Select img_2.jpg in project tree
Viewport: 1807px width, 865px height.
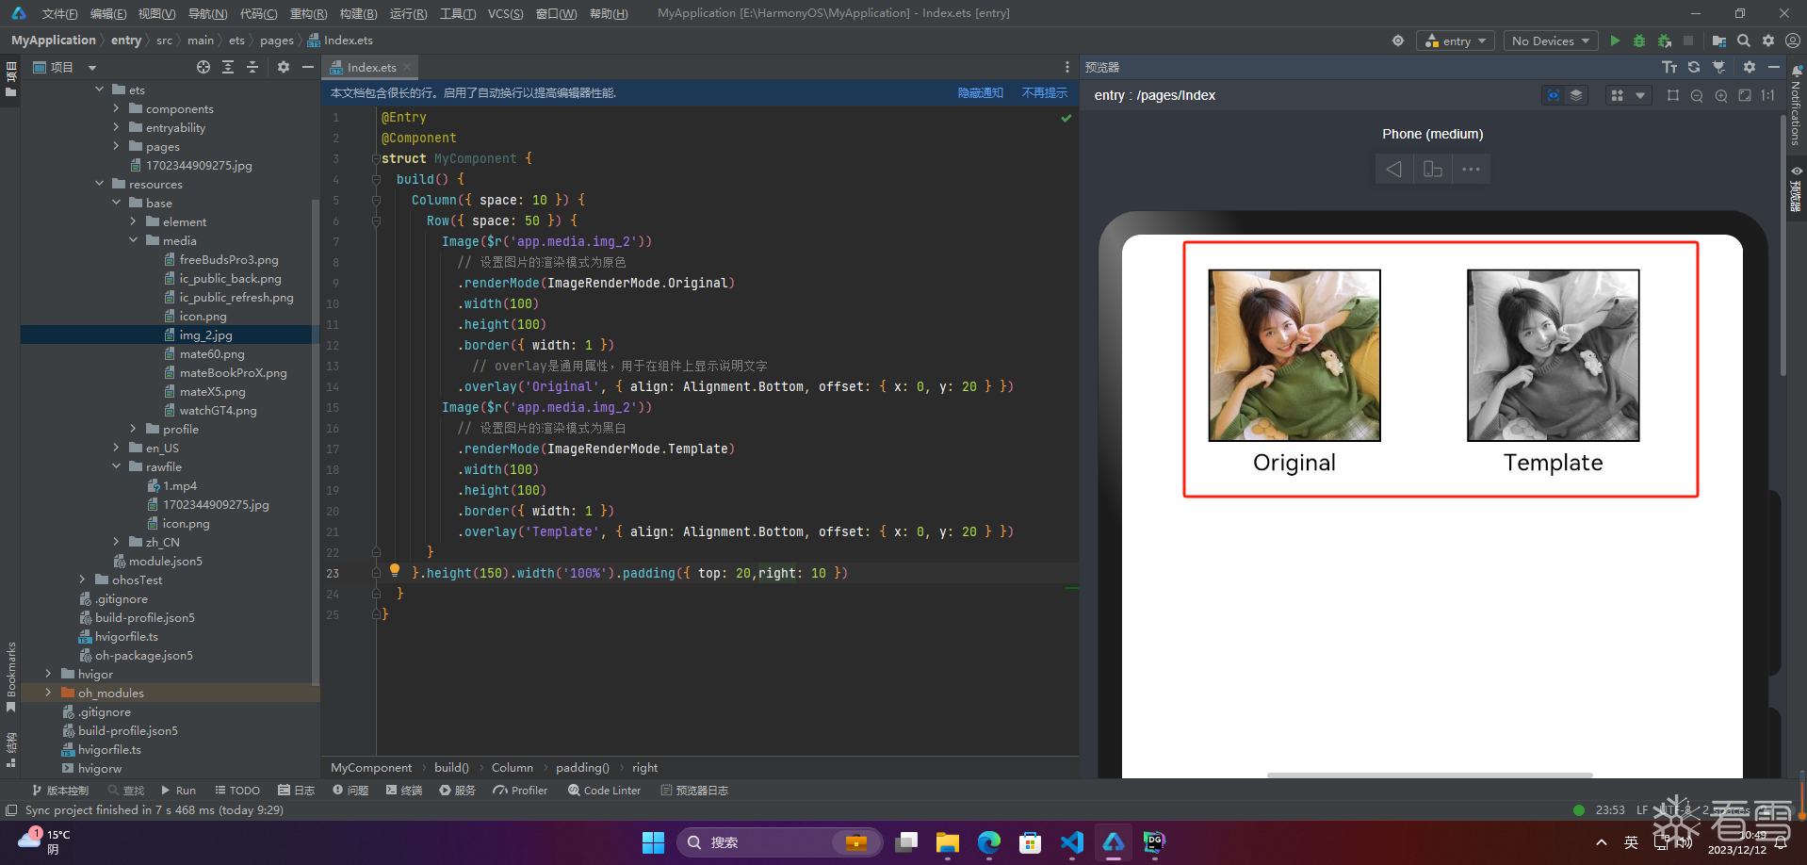click(x=205, y=335)
